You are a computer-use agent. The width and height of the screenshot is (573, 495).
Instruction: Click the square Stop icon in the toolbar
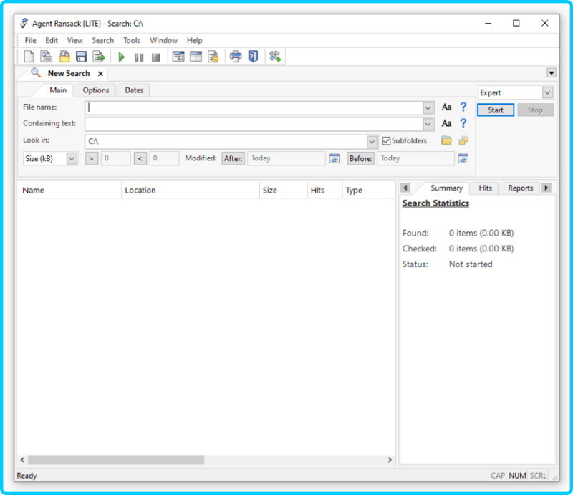point(156,57)
